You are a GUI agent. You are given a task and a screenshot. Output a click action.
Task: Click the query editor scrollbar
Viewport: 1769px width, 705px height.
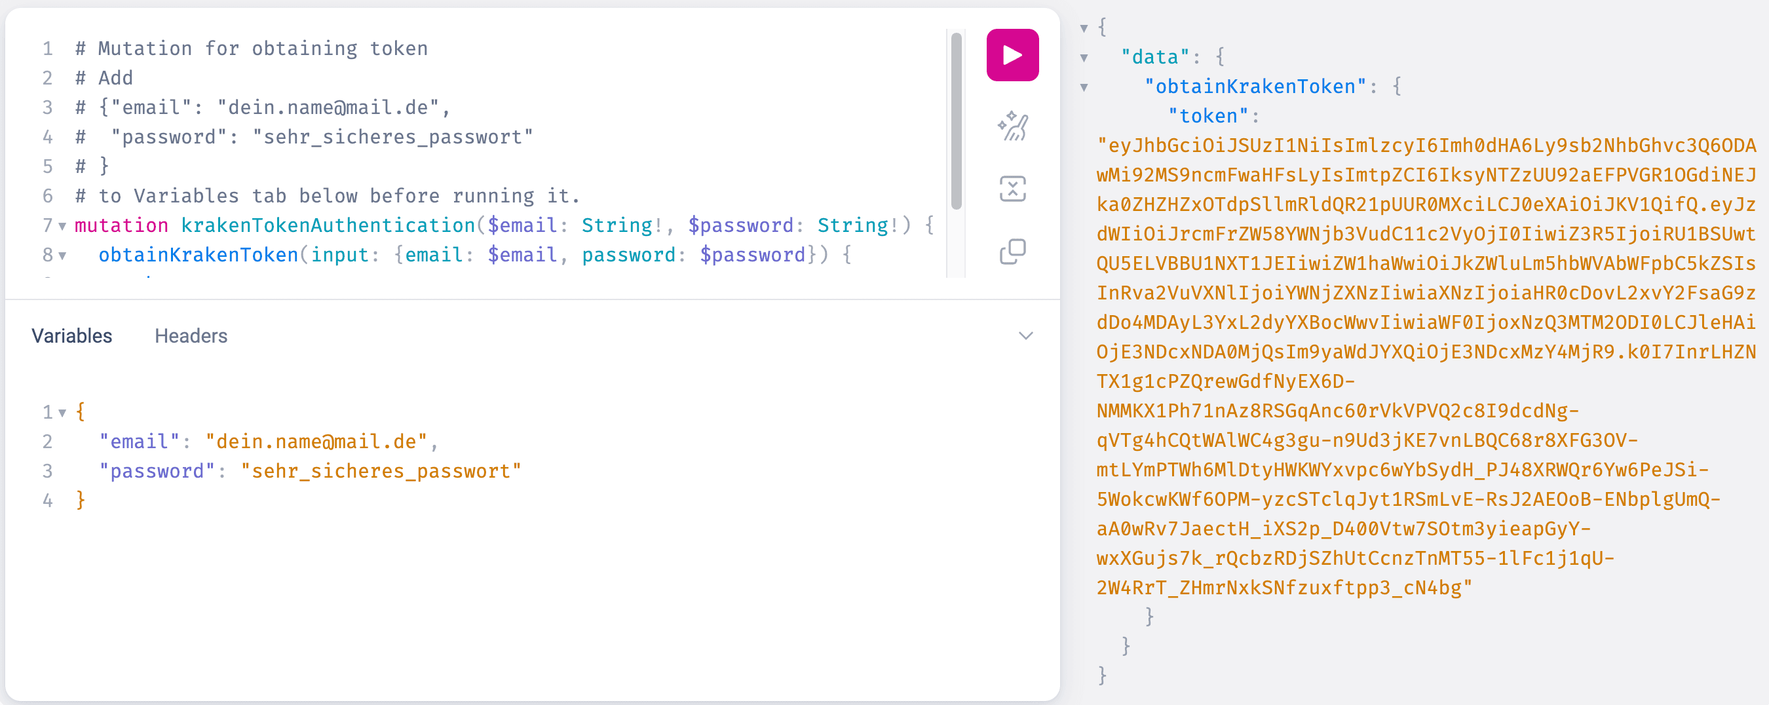[956, 124]
